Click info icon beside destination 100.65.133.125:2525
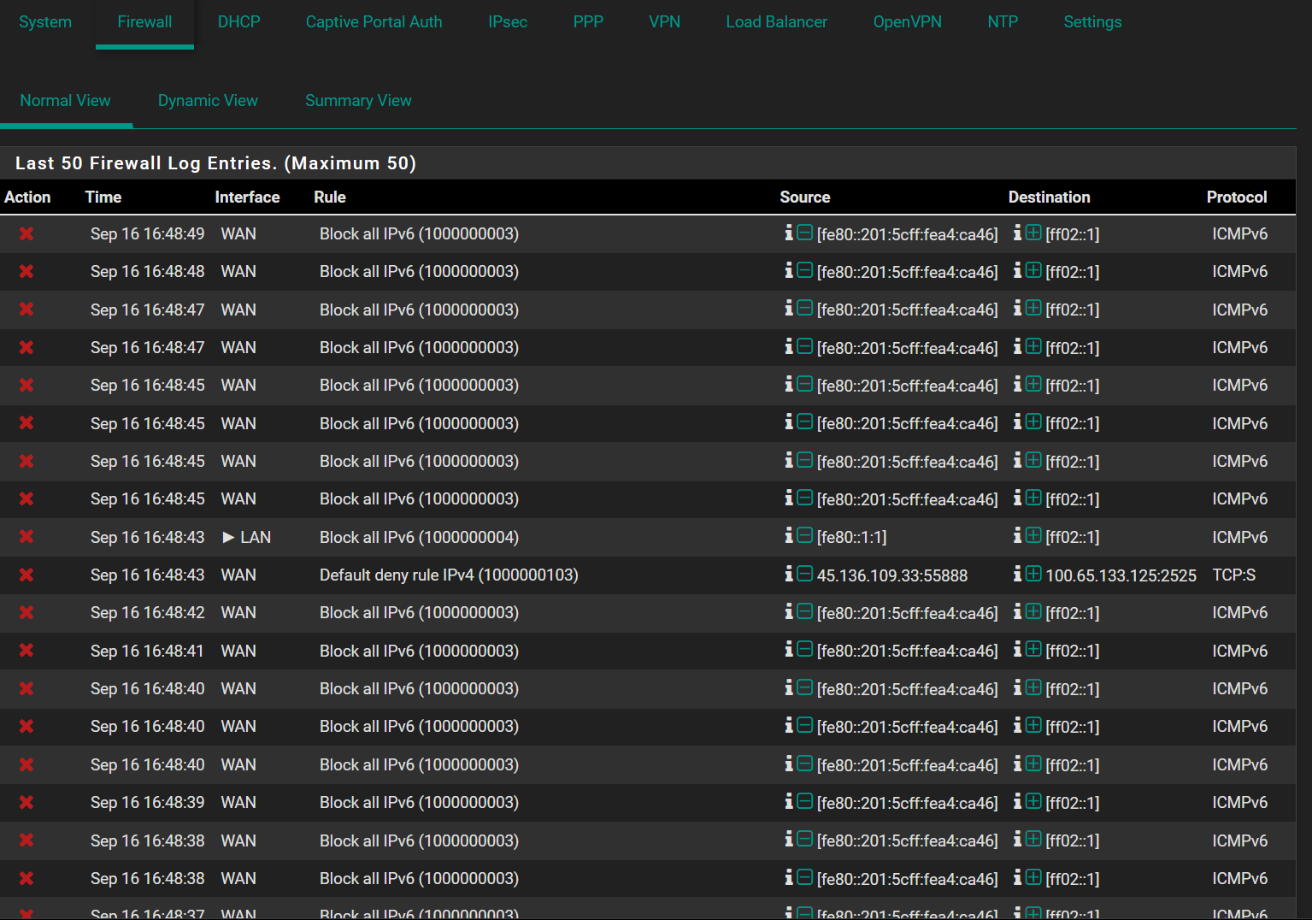The width and height of the screenshot is (1312, 920). pyautogui.click(x=1018, y=574)
